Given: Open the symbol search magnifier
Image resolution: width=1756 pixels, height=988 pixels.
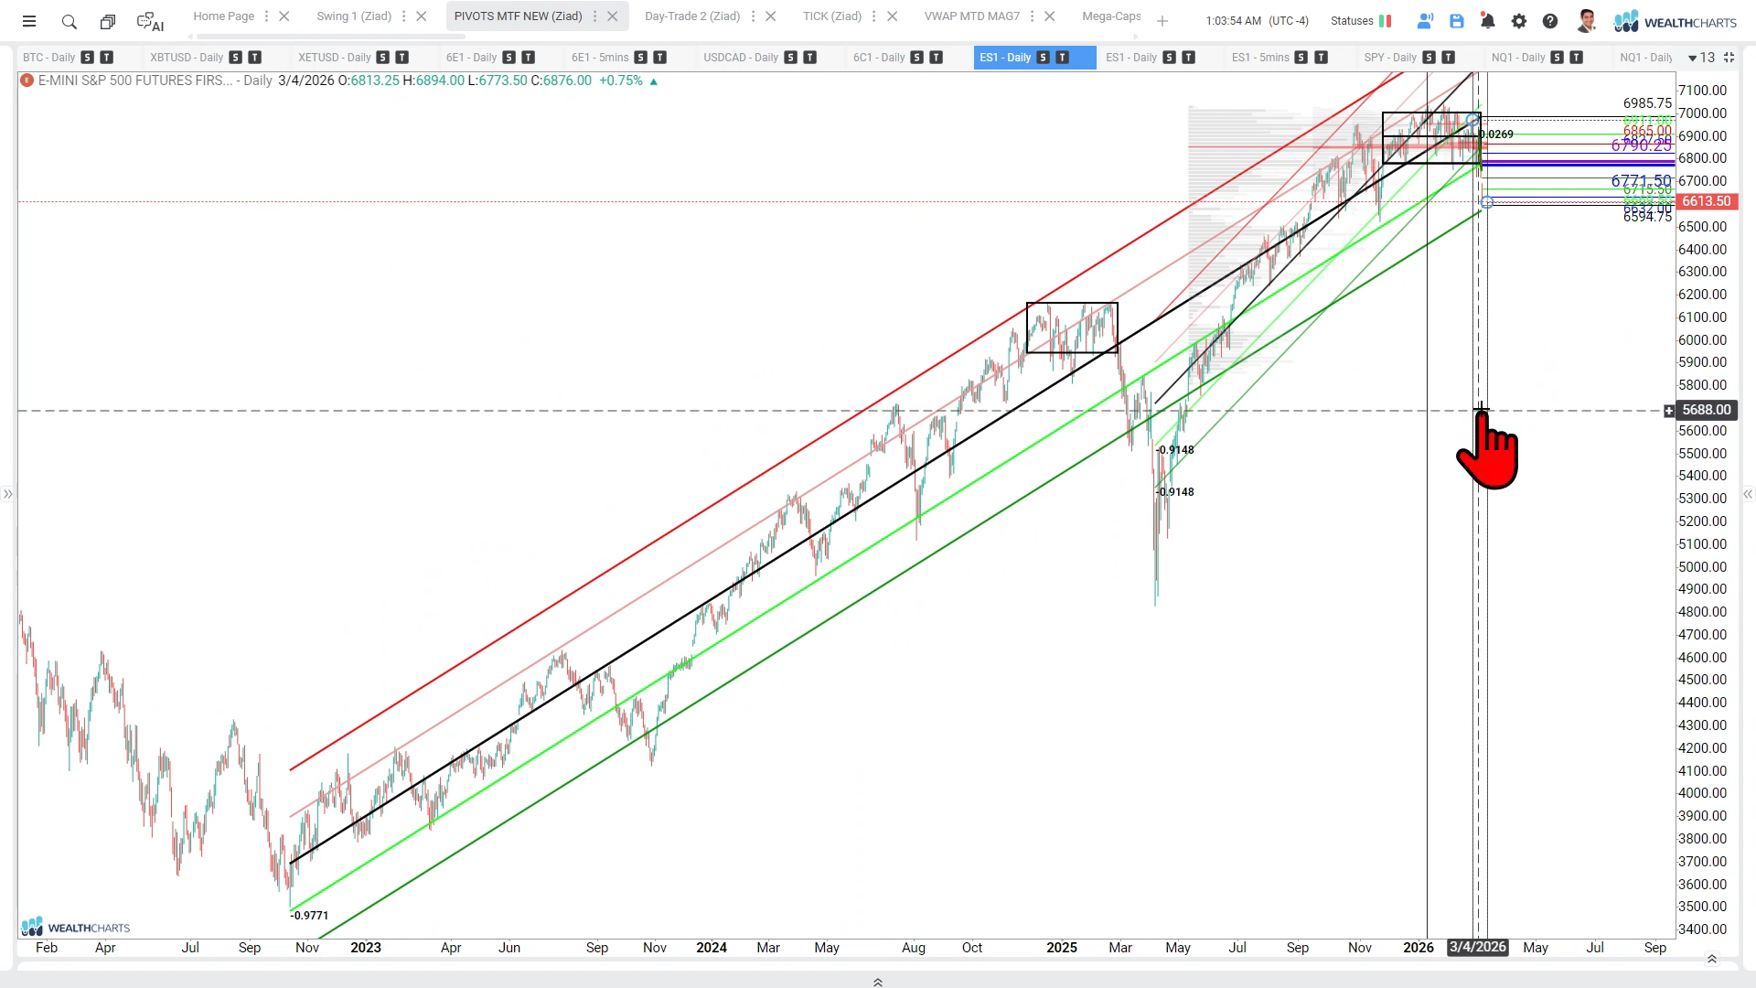Looking at the screenshot, I should [x=69, y=21].
